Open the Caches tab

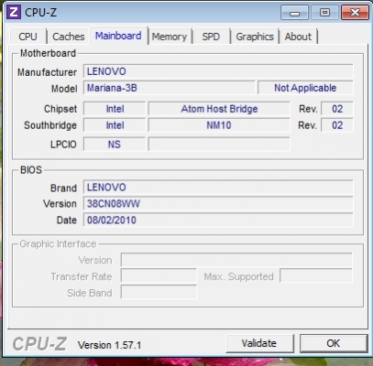point(69,37)
